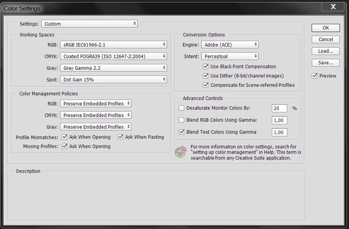Image resolution: width=349 pixels, height=229 pixels.
Task: Open the Intent dropdown showing Perceptual
Action: [230, 56]
